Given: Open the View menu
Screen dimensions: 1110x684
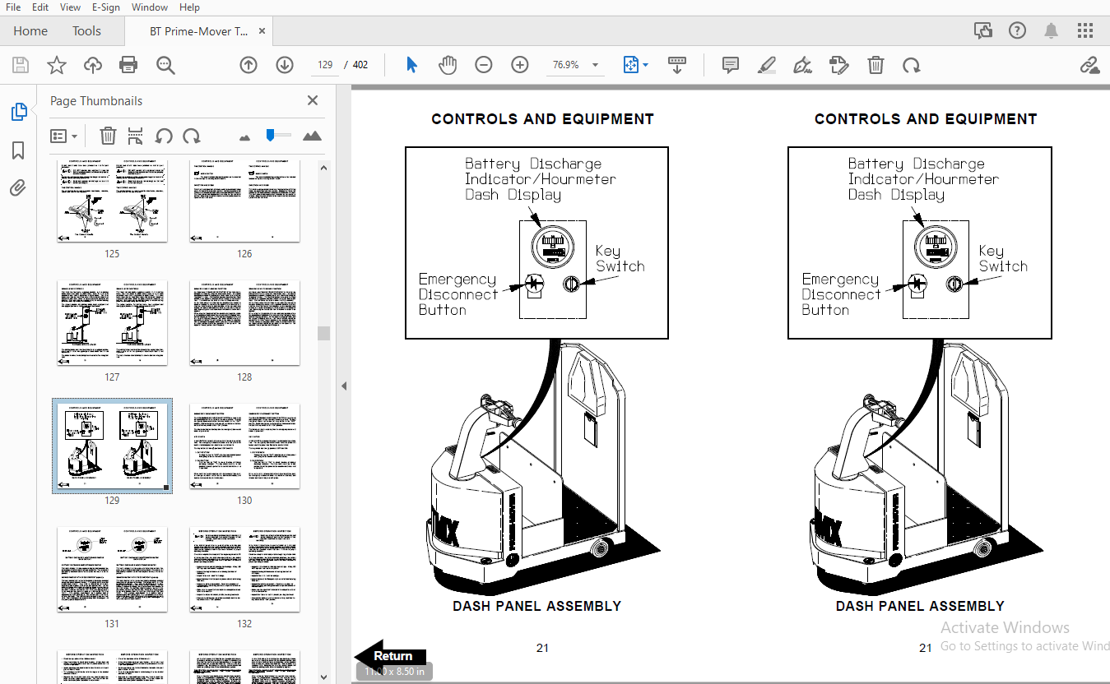Looking at the screenshot, I should coord(70,7).
